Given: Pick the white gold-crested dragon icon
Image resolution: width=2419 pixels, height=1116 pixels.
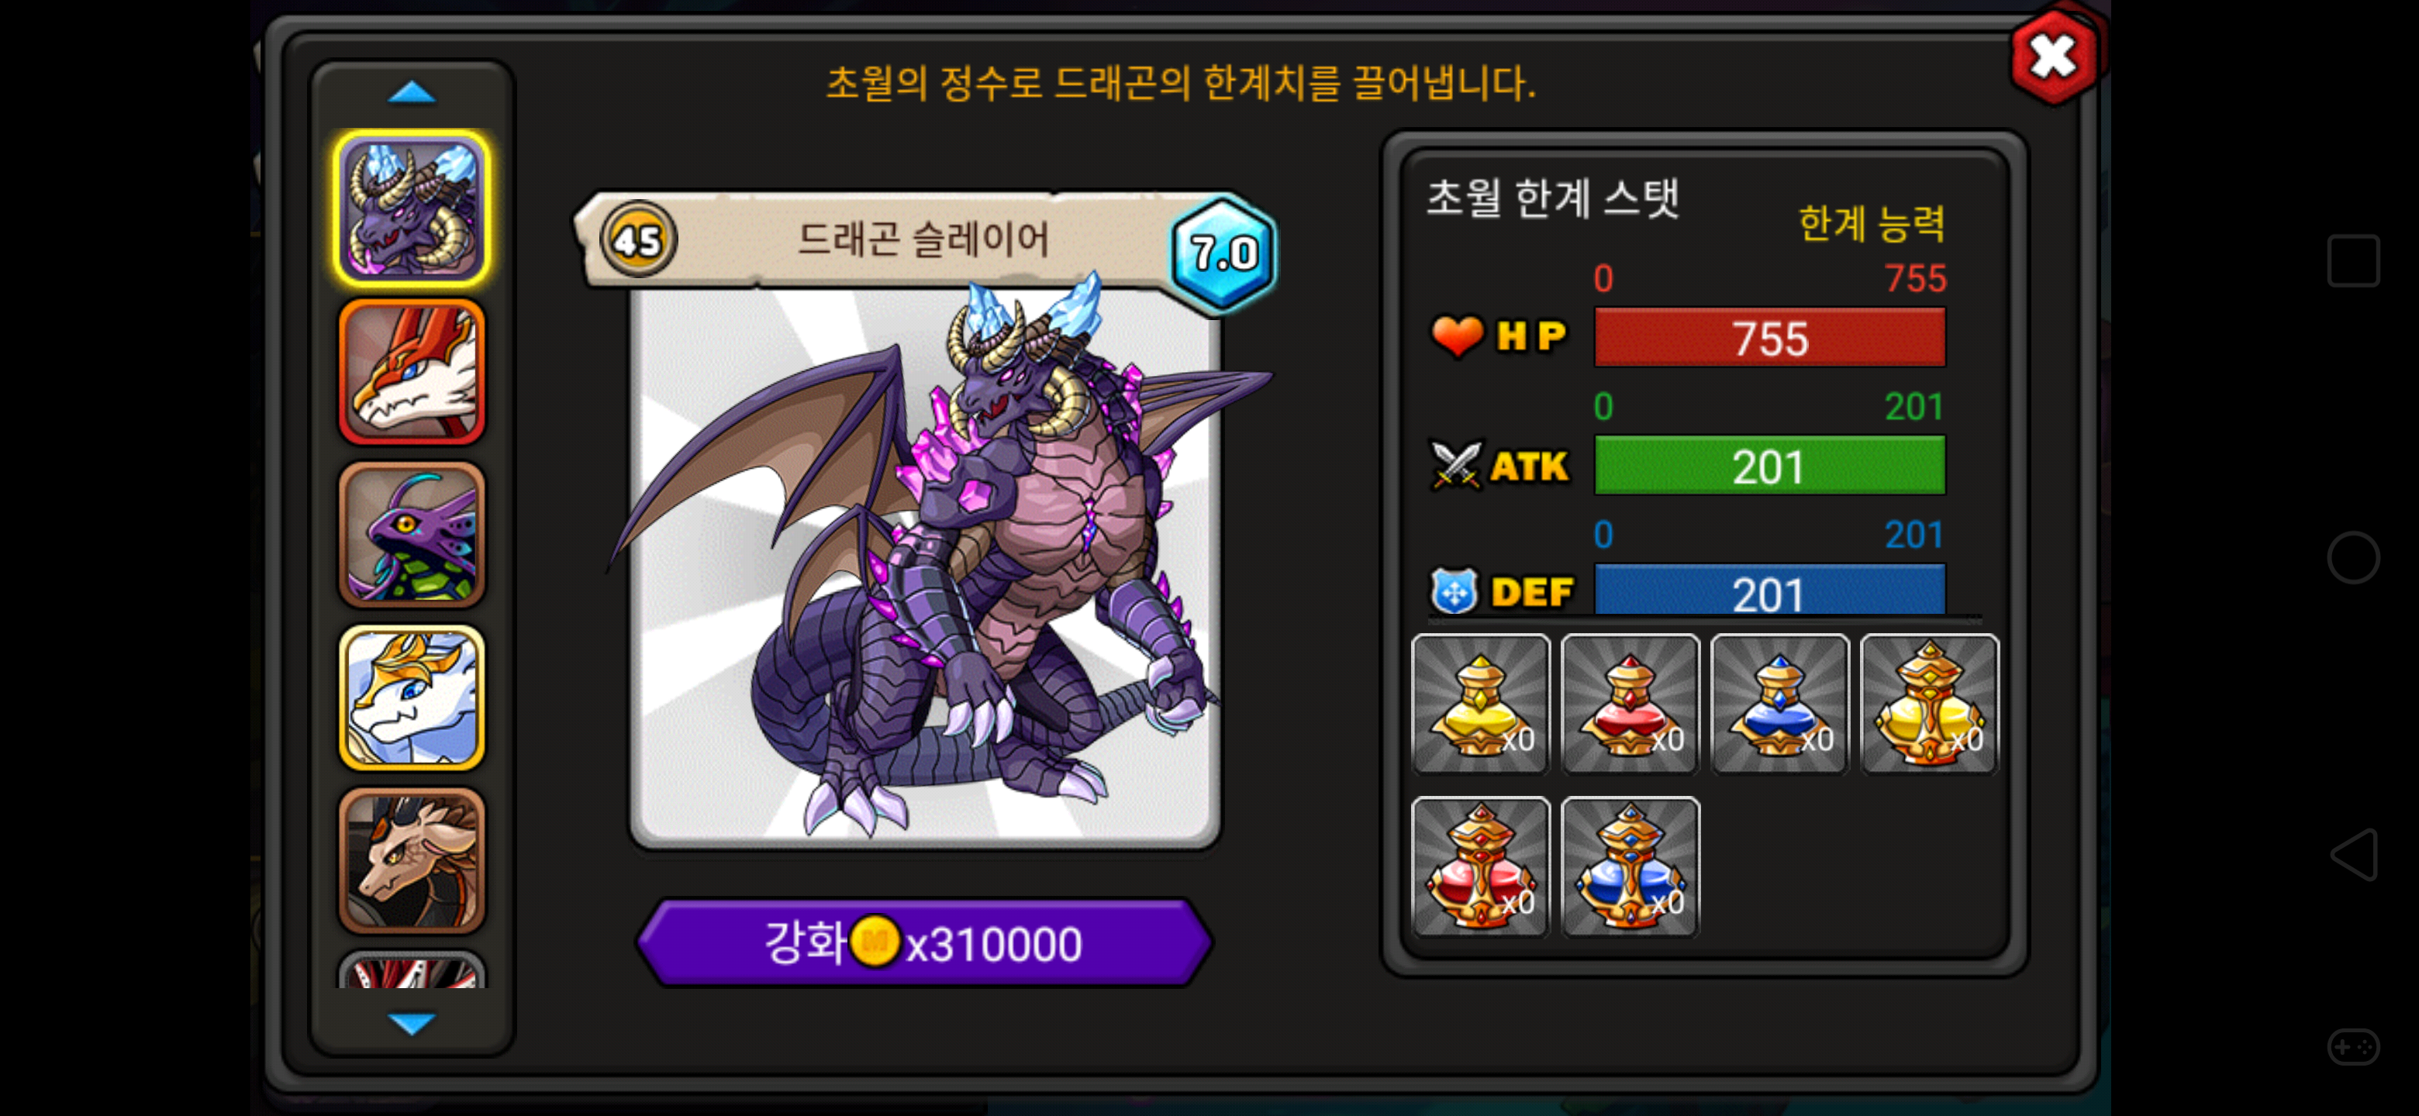Looking at the screenshot, I should 411,697.
